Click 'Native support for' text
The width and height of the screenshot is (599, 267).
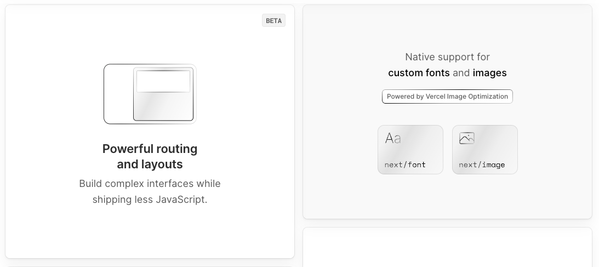(447, 57)
